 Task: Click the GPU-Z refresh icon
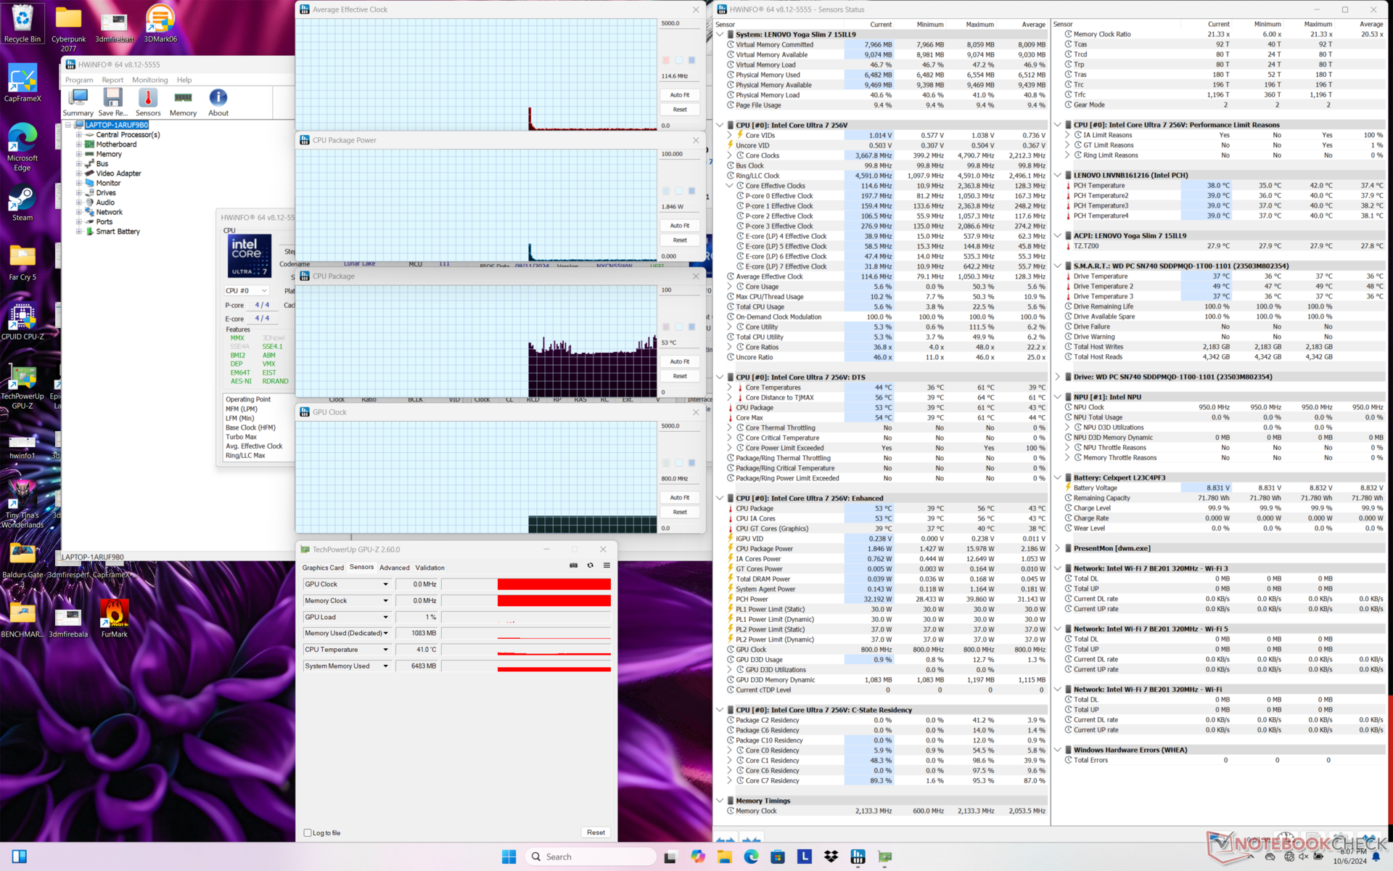pos(590,565)
